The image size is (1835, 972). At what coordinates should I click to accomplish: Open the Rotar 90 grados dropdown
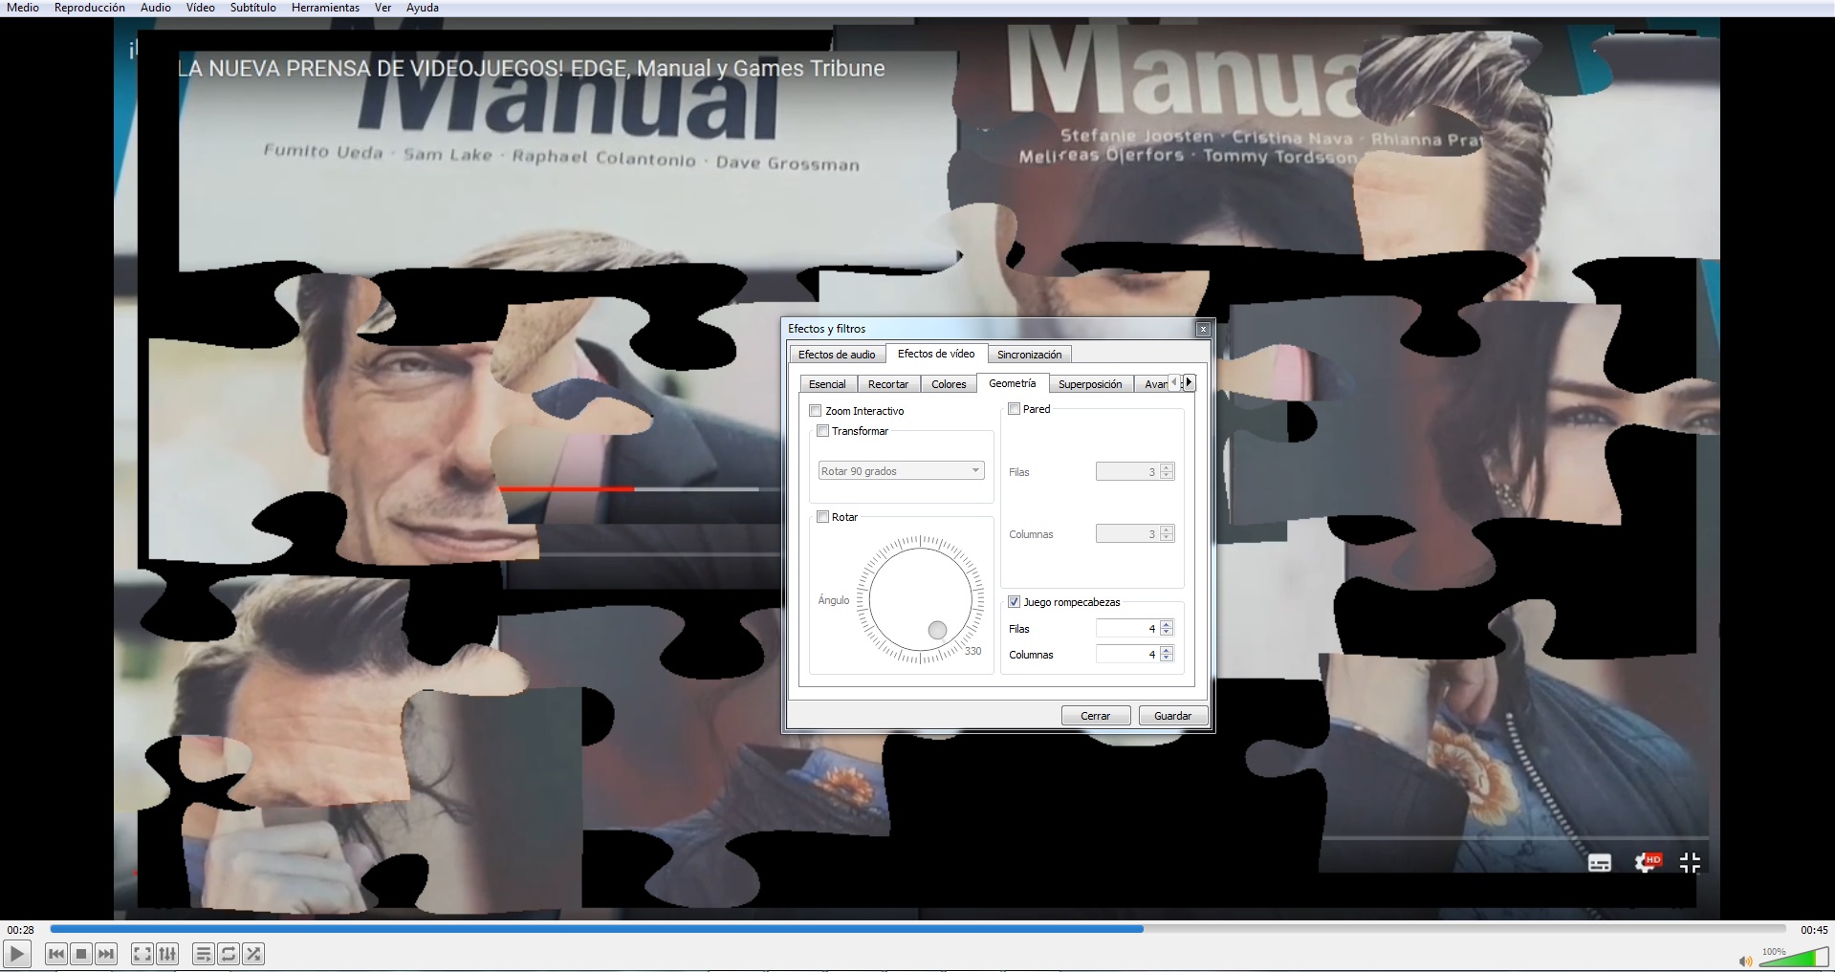pyautogui.click(x=901, y=471)
